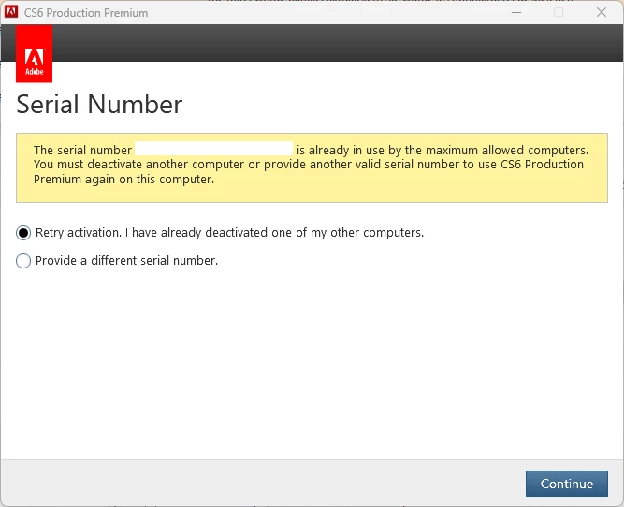Close the CS6 Production Premium window
The width and height of the screenshot is (624, 507).
click(602, 12)
